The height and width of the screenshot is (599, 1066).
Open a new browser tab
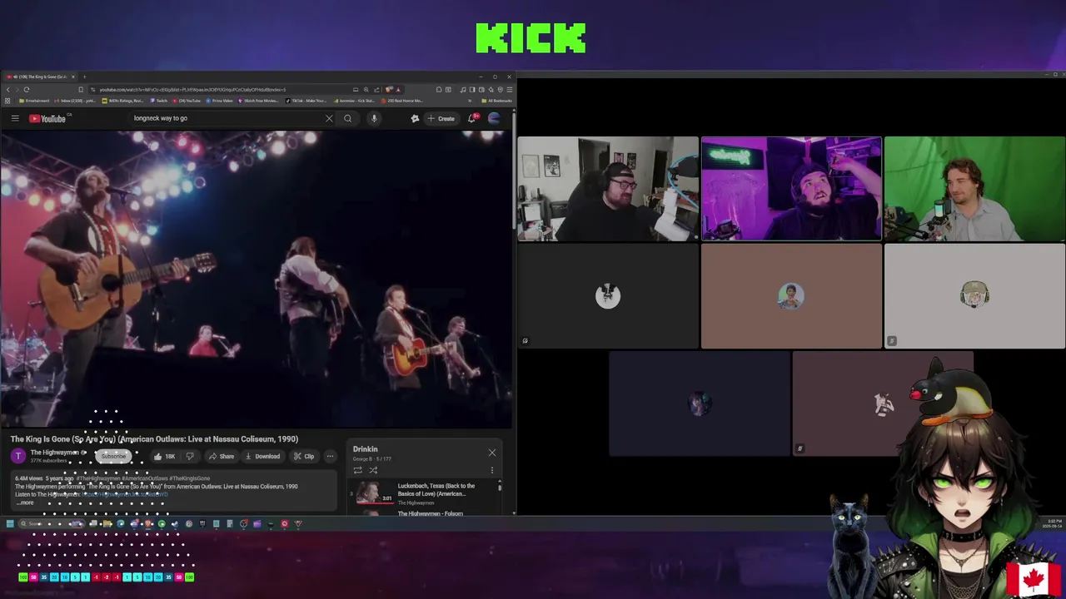click(x=84, y=77)
